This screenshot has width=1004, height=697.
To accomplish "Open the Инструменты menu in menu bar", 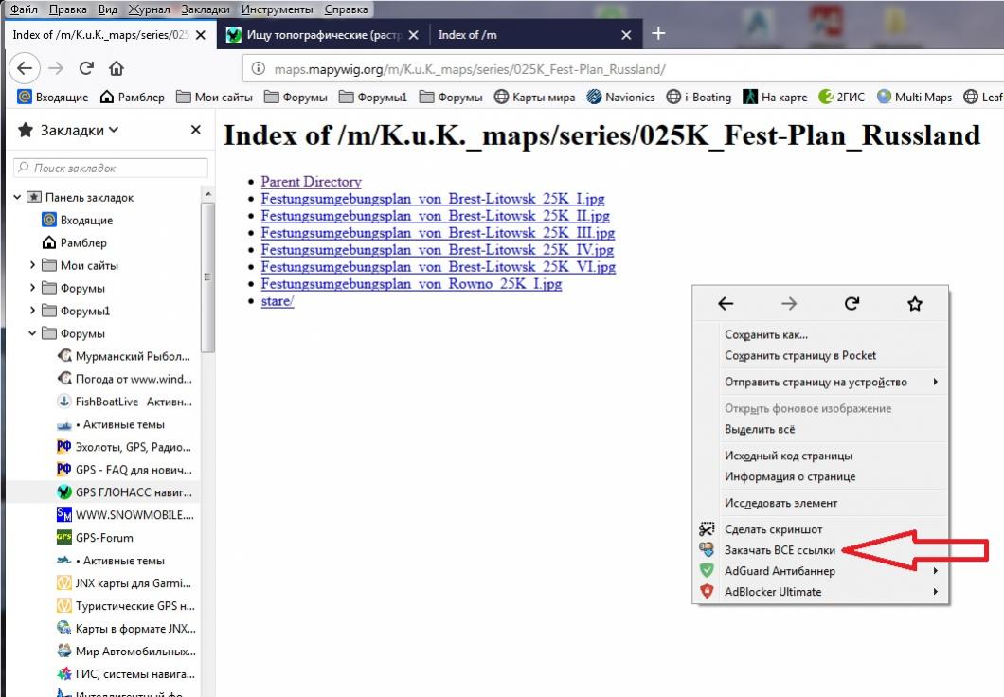I will (x=277, y=9).
